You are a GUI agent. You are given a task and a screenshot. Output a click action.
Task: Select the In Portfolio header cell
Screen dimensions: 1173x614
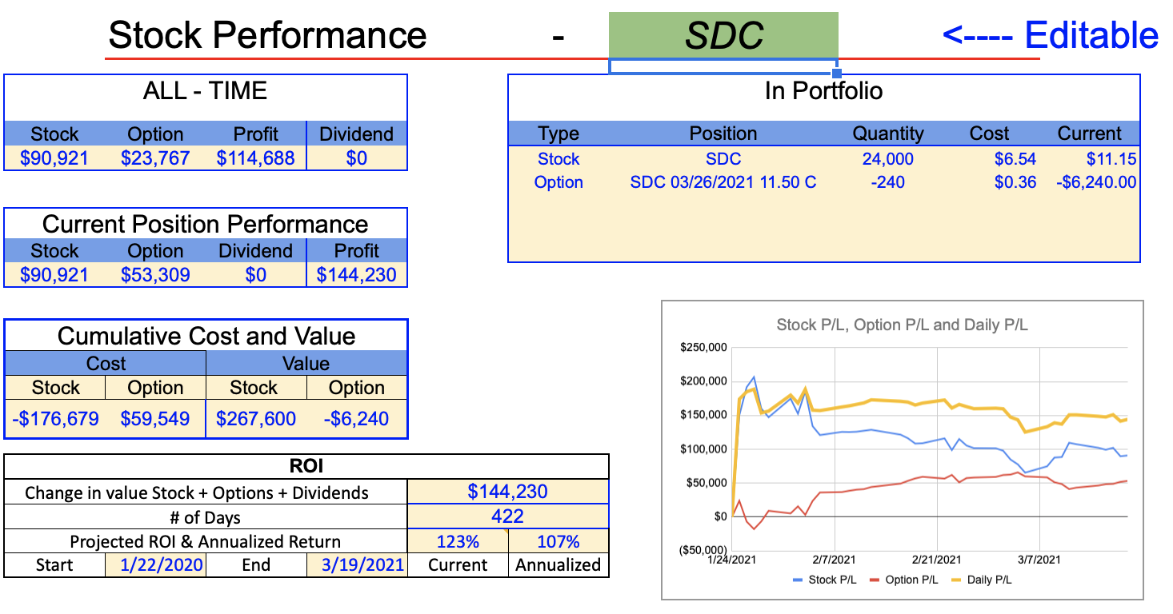[x=823, y=91]
